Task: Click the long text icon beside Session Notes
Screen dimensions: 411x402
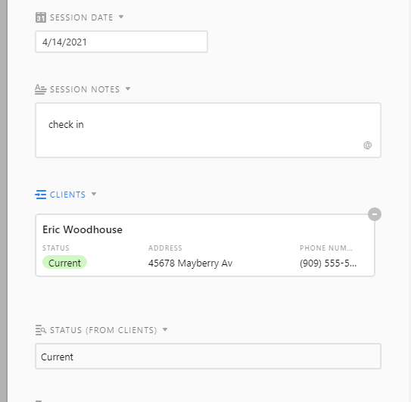Action: (41, 89)
